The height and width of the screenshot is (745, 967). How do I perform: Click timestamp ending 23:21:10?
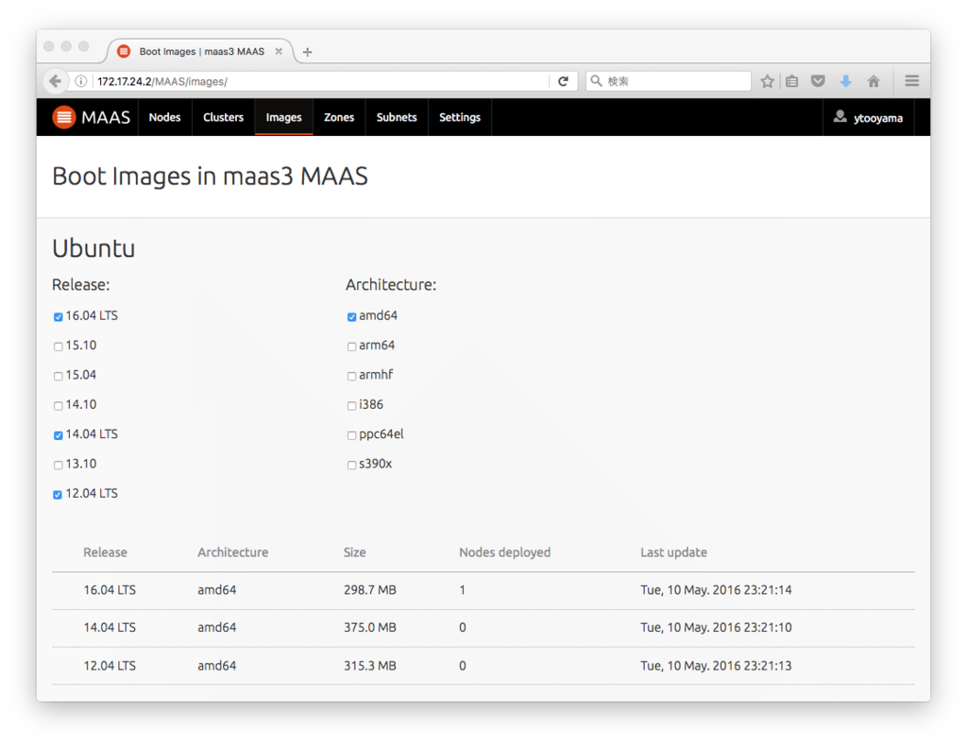click(716, 628)
